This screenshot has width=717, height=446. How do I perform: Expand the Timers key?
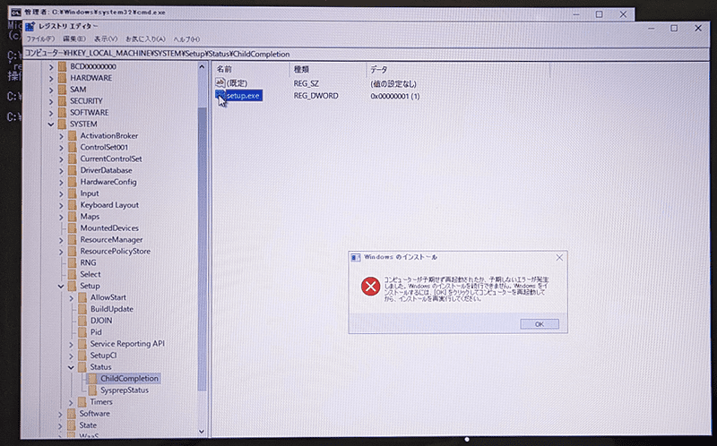pyautogui.click(x=72, y=402)
